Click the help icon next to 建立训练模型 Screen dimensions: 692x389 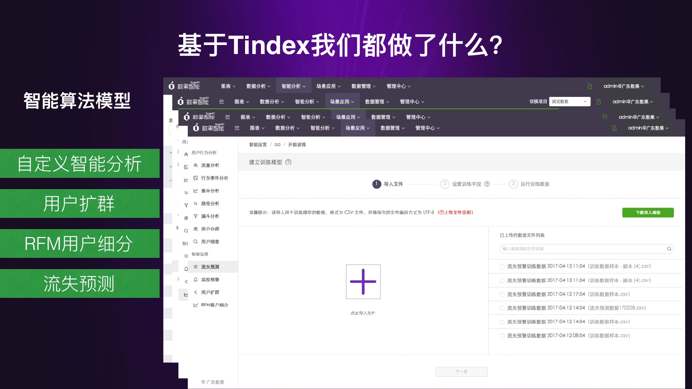pyautogui.click(x=288, y=162)
